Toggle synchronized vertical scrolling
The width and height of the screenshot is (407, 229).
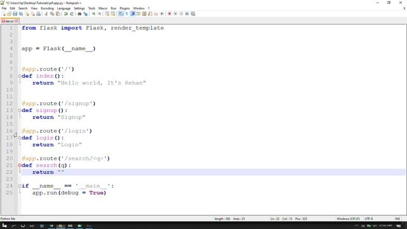point(107,14)
